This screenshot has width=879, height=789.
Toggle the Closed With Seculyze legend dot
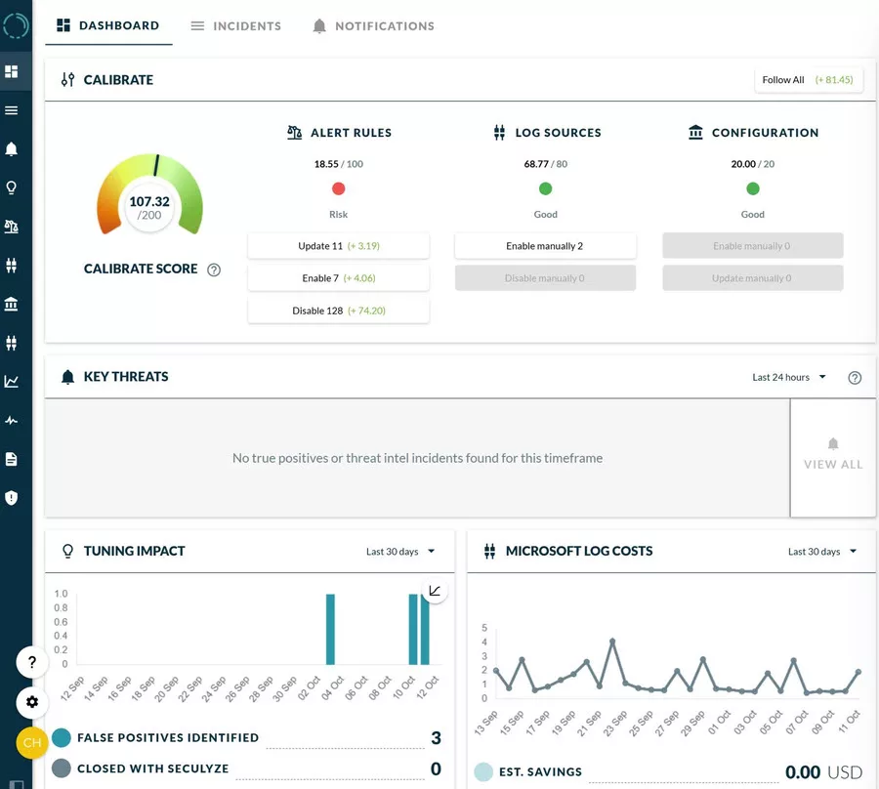coord(62,768)
